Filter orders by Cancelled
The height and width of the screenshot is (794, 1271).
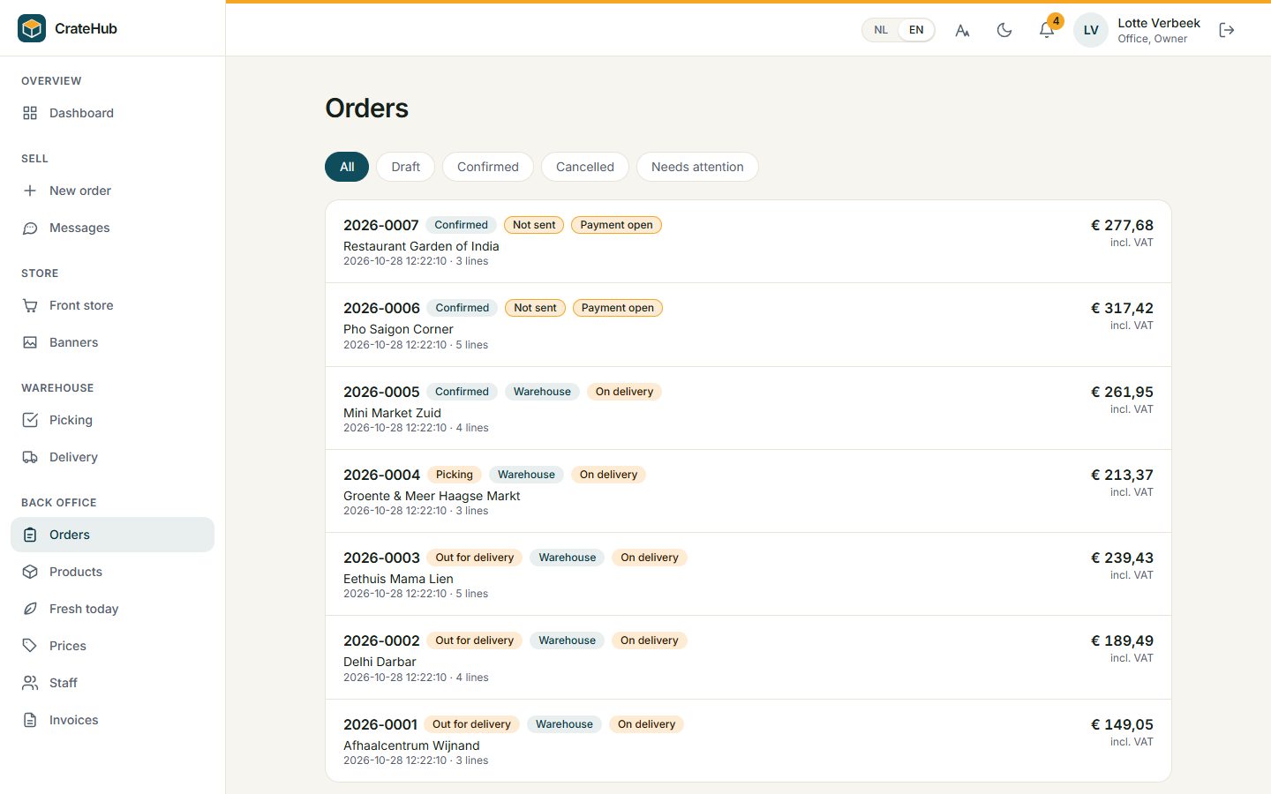pyautogui.click(x=585, y=167)
